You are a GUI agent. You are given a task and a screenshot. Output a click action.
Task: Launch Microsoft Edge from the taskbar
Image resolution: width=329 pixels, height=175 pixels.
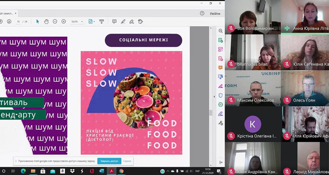(23, 171)
